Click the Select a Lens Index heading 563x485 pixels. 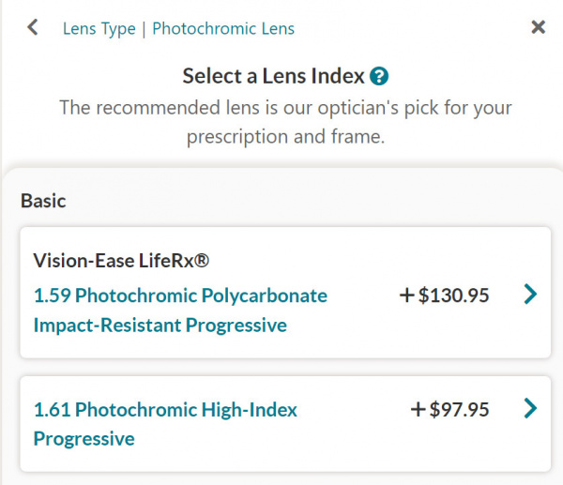click(273, 76)
